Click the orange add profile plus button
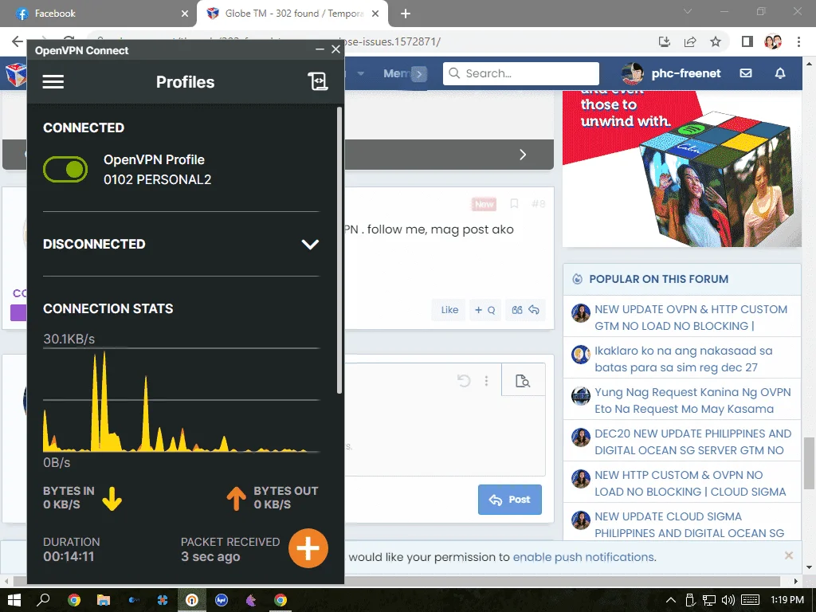This screenshot has height=612, width=816. [308, 548]
